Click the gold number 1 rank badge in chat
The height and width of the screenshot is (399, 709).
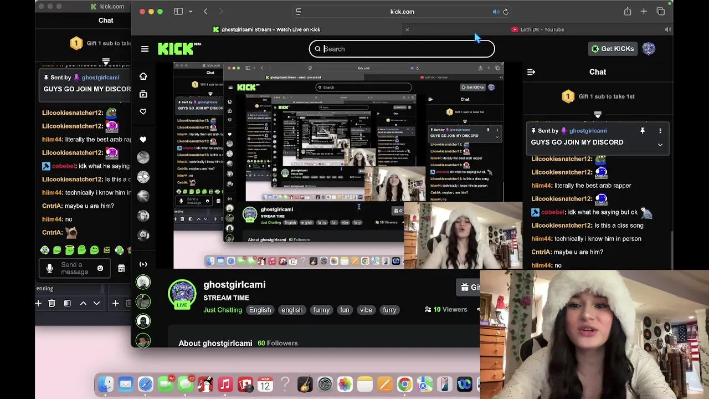(568, 96)
